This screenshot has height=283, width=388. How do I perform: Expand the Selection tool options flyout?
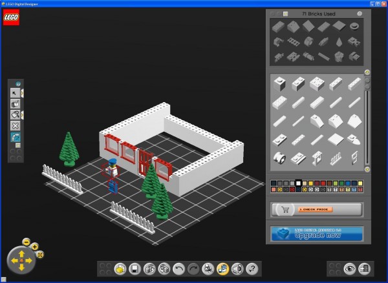tap(22, 93)
